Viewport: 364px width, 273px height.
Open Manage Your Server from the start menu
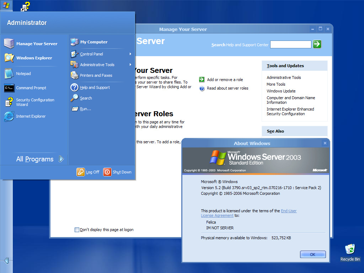(31, 44)
